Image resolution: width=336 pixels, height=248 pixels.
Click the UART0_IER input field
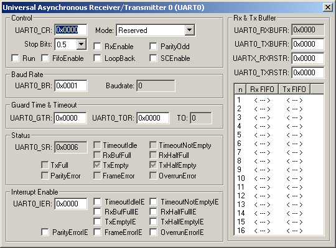click(71, 204)
